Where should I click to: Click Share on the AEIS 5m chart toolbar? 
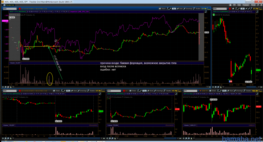click(133, 91)
